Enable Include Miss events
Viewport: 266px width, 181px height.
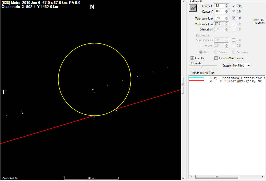216,58
